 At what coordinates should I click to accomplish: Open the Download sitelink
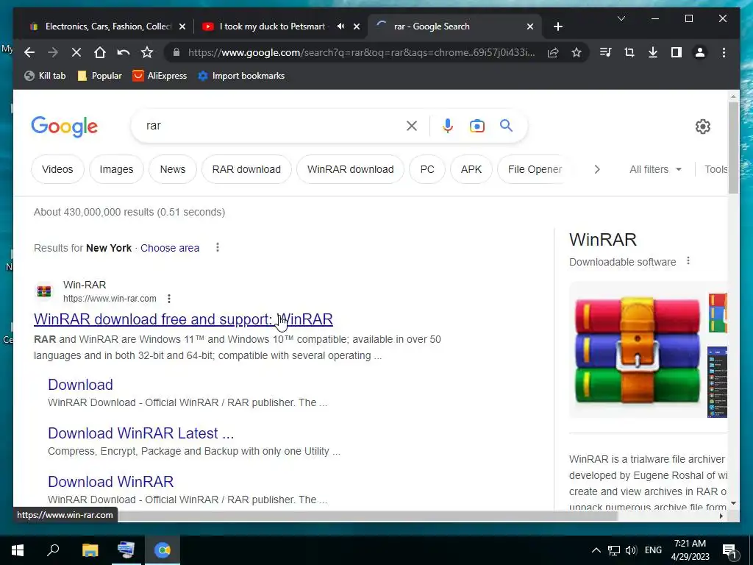(80, 384)
